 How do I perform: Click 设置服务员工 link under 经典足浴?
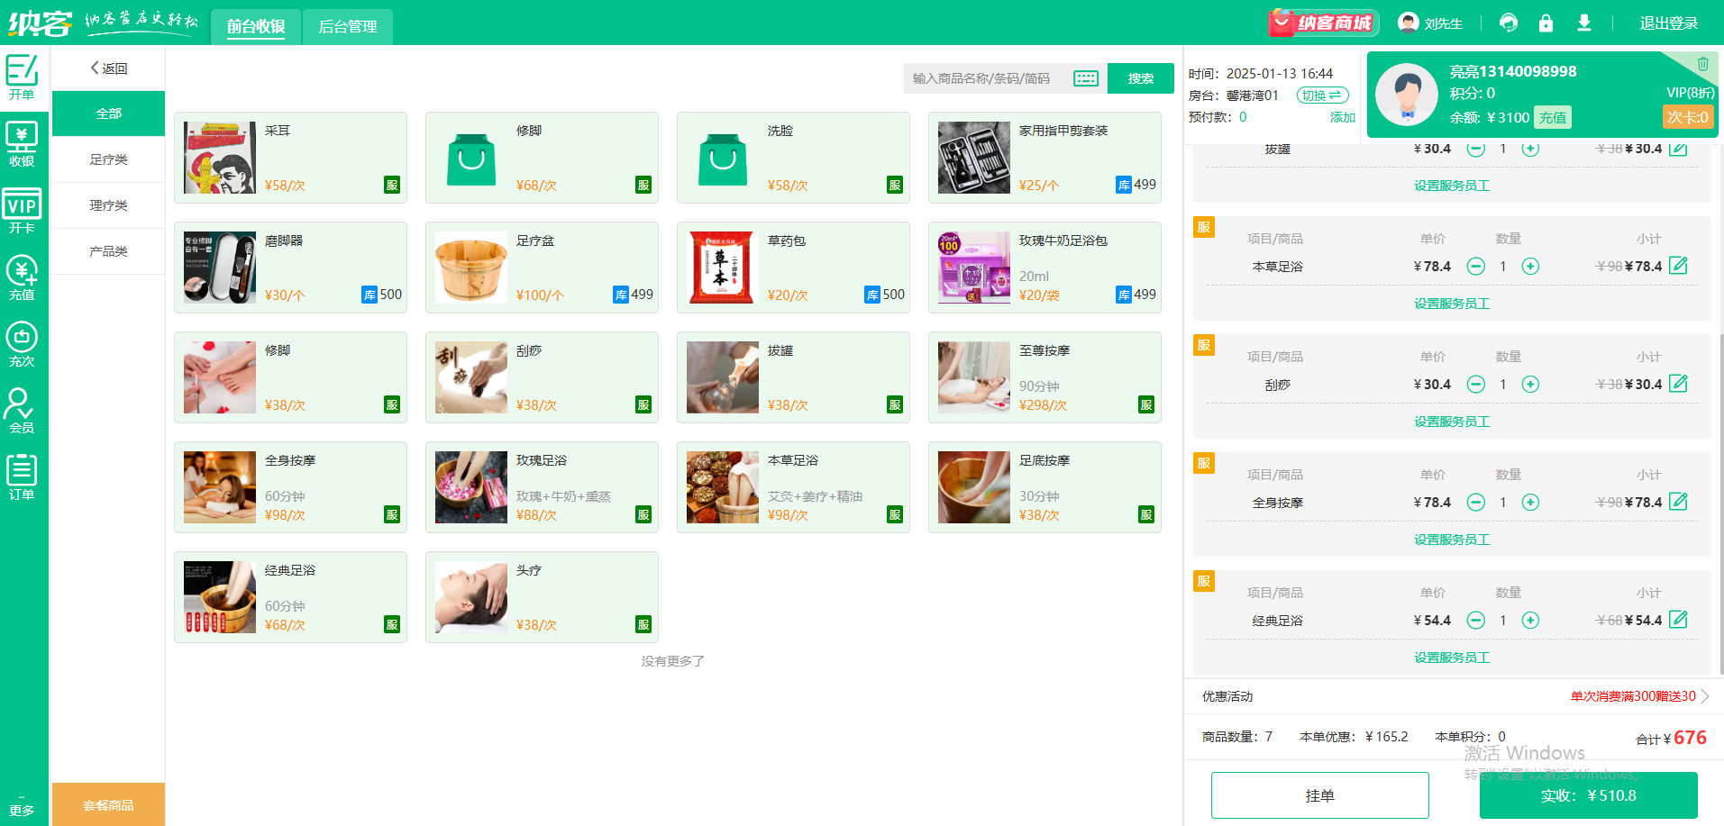(1451, 658)
